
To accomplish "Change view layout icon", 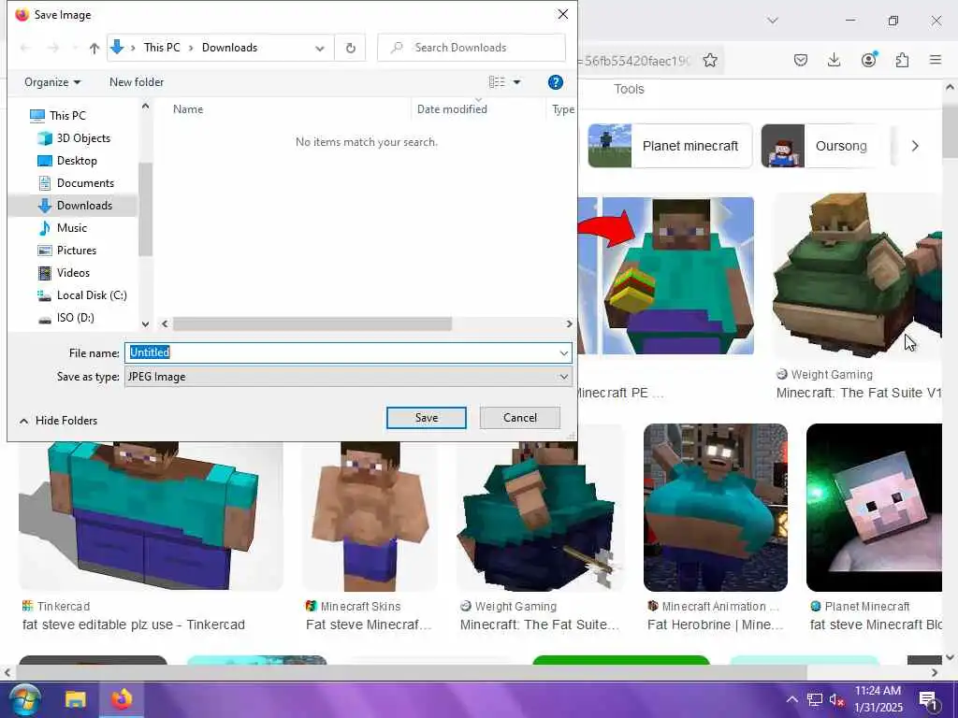I will click(x=497, y=82).
